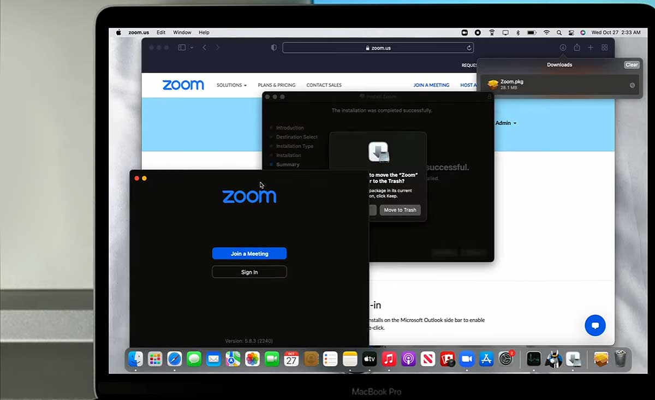Expand Admin dropdown on Zoom webpage
The image size is (655, 400).
[x=505, y=123]
